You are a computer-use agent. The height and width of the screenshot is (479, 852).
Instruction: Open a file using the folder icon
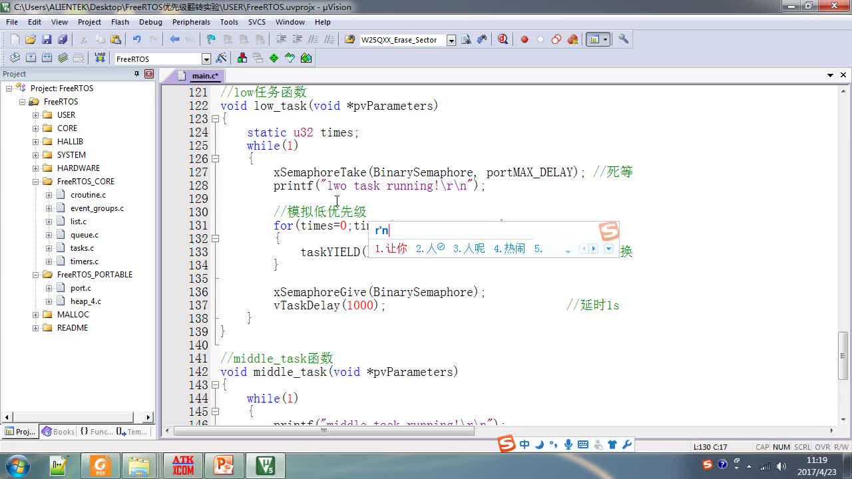click(x=31, y=40)
